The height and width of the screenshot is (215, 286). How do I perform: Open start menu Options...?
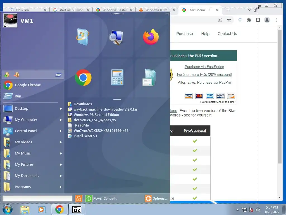click(x=156, y=198)
